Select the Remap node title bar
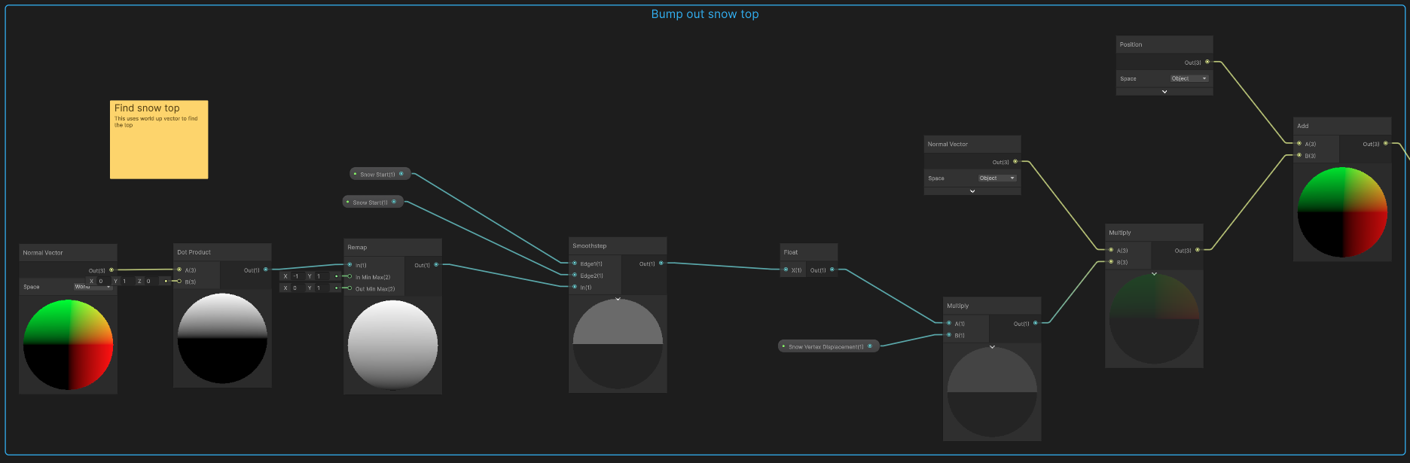This screenshot has width=1410, height=463. point(392,247)
